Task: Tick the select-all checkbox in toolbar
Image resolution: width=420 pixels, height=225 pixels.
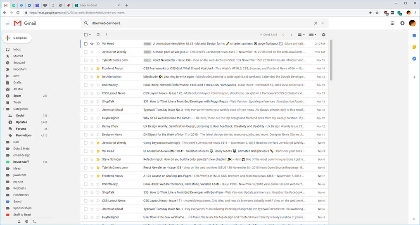Action: [x=86, y=35]
